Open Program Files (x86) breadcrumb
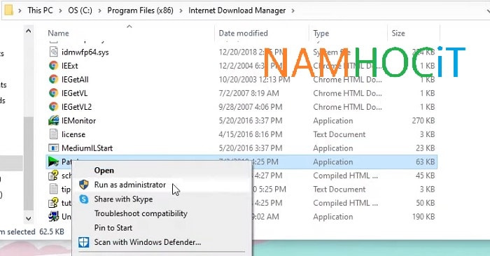Screen dimensions: 490x256 click(x=140, y=10)
